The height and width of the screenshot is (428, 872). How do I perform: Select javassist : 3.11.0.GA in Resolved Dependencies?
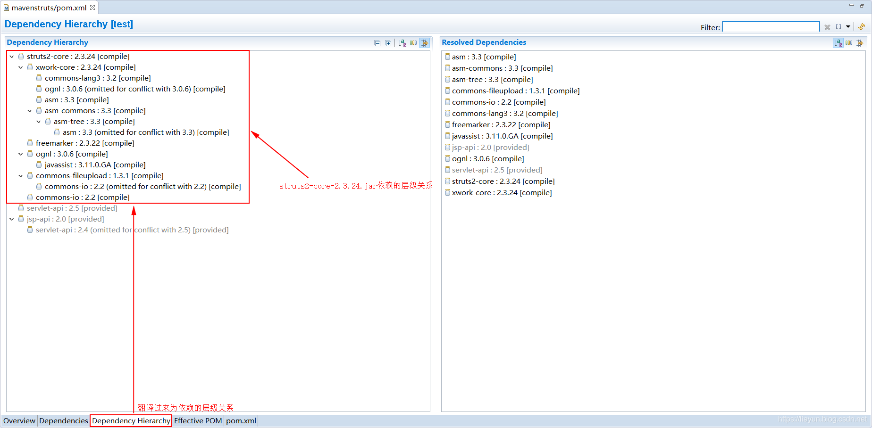(x=503, y=136)
